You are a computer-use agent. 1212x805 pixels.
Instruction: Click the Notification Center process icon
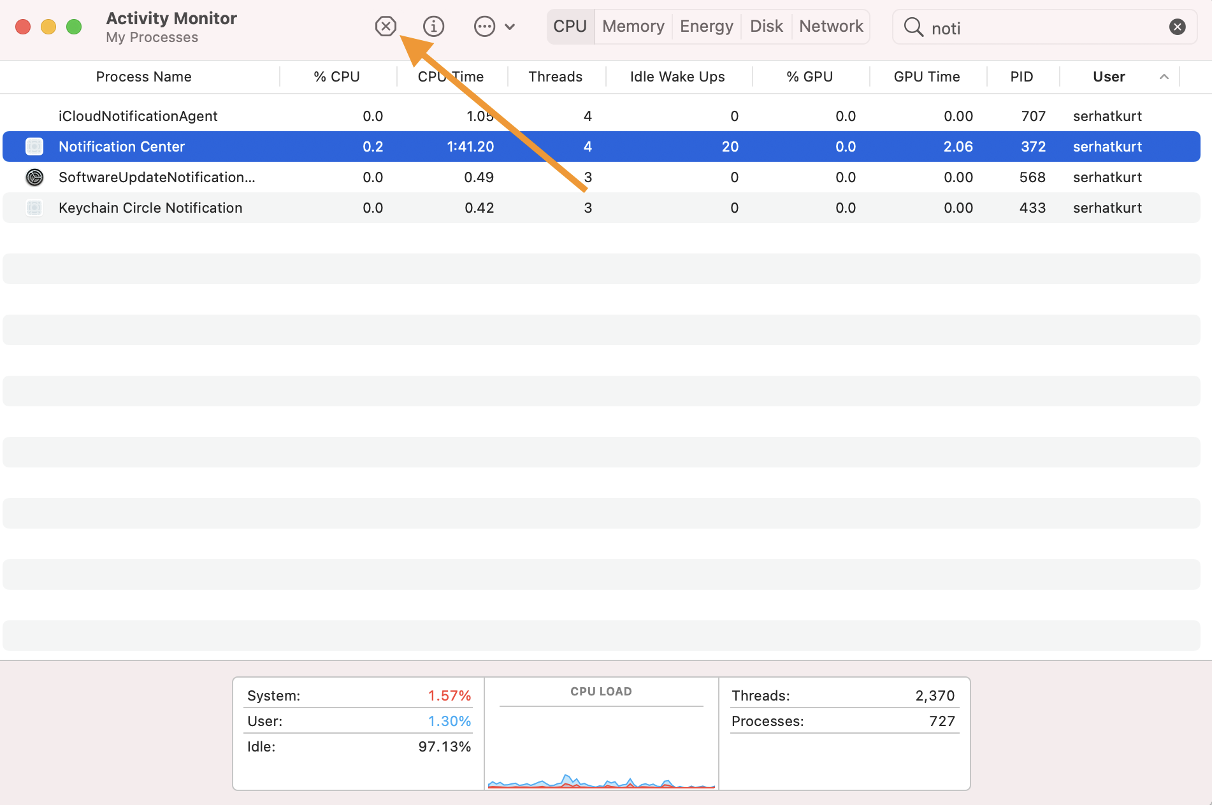pos(34,146)
